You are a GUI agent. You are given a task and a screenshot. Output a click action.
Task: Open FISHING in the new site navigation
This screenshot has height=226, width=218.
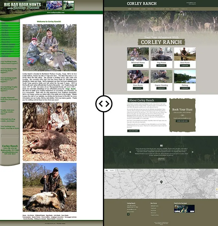[x=143, y=9]
